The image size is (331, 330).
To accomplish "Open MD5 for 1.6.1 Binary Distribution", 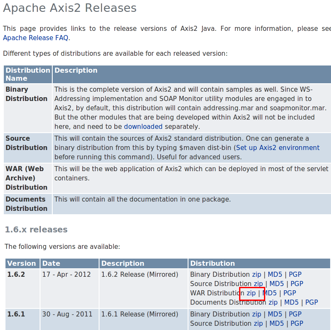I will click(275, 314).
